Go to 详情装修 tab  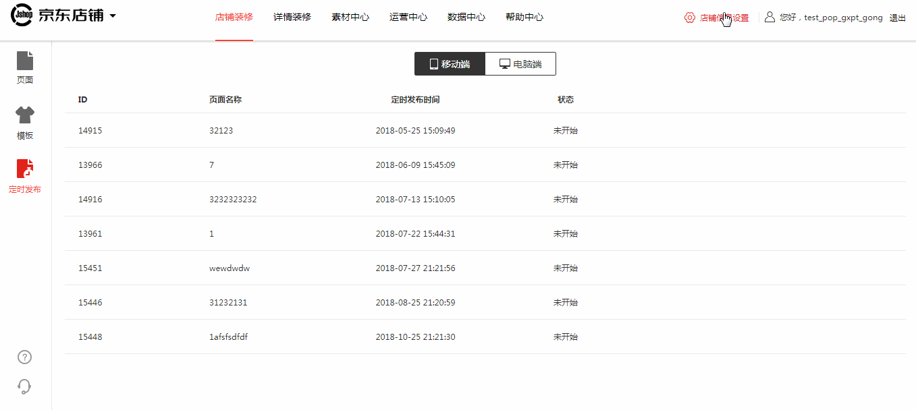tap(292, 18)
